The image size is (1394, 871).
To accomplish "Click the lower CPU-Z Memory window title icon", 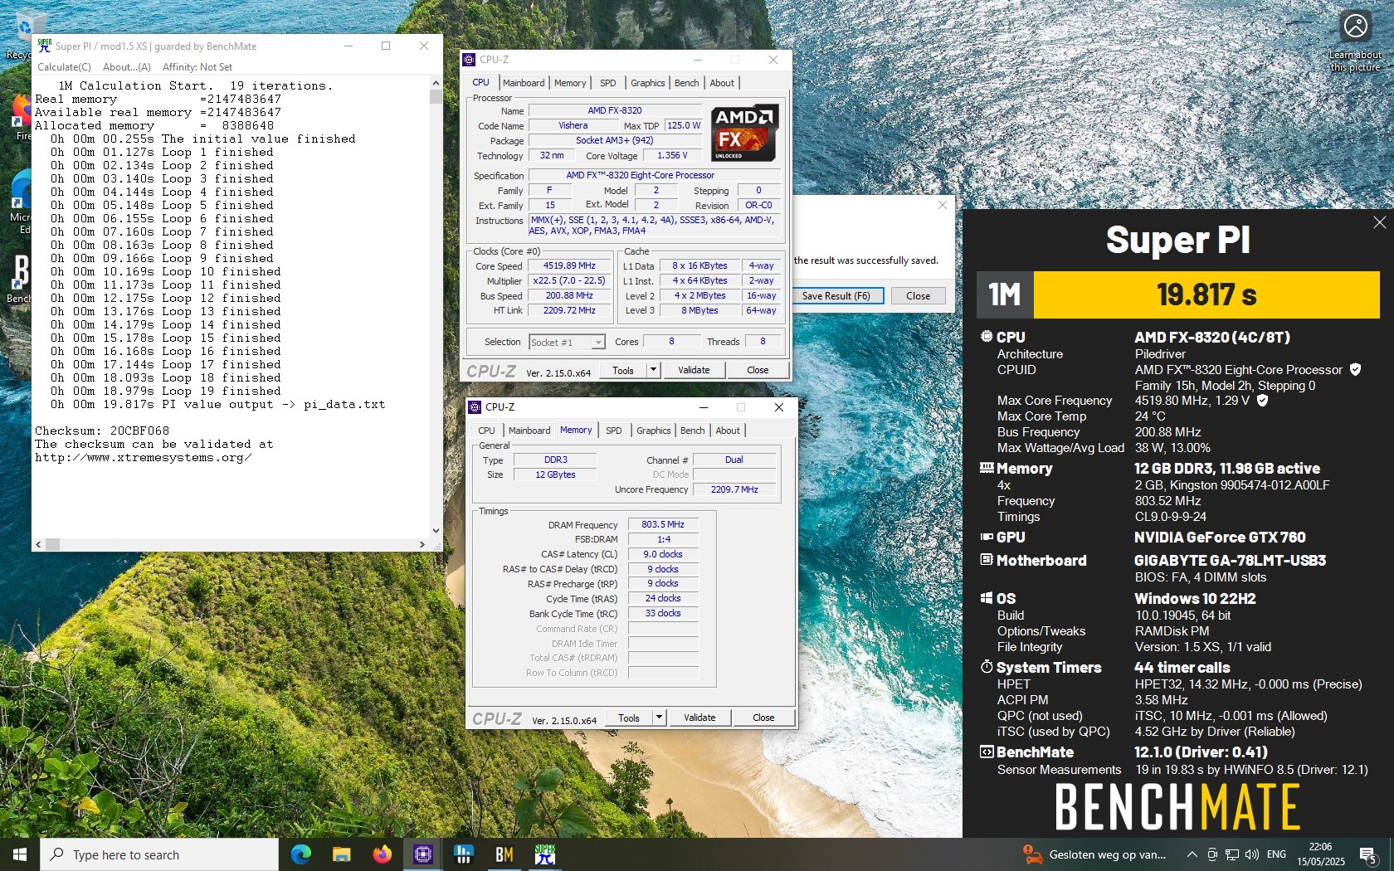I will point(475,407).
